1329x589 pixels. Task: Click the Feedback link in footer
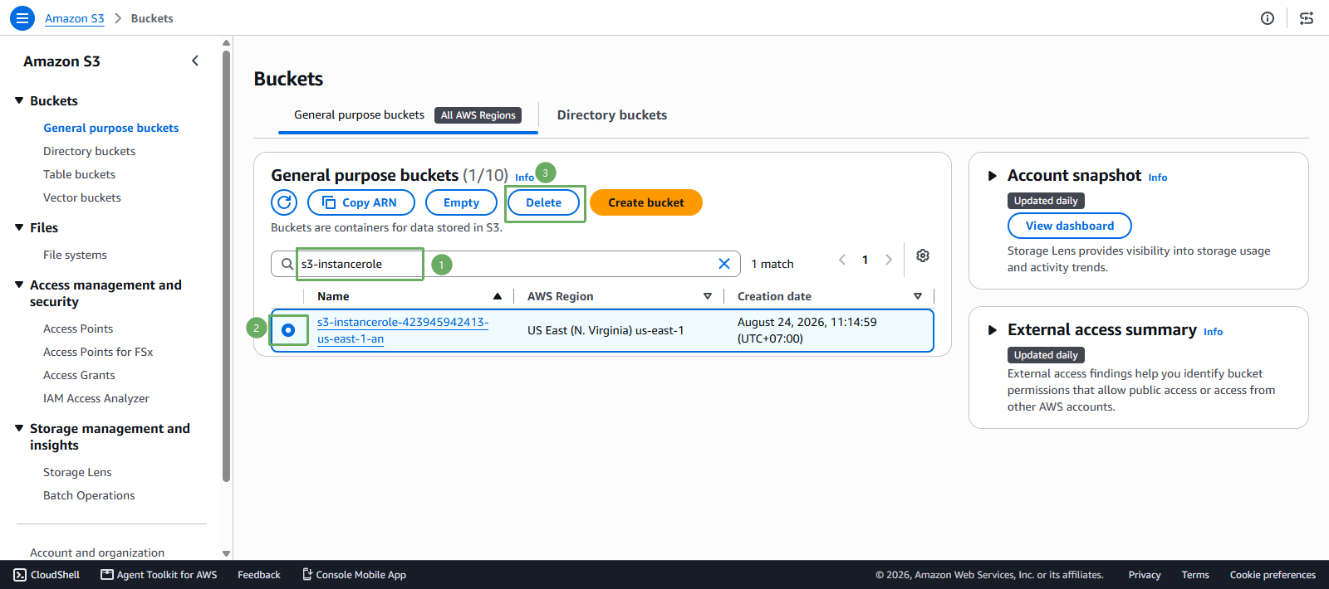pos(259,575)
